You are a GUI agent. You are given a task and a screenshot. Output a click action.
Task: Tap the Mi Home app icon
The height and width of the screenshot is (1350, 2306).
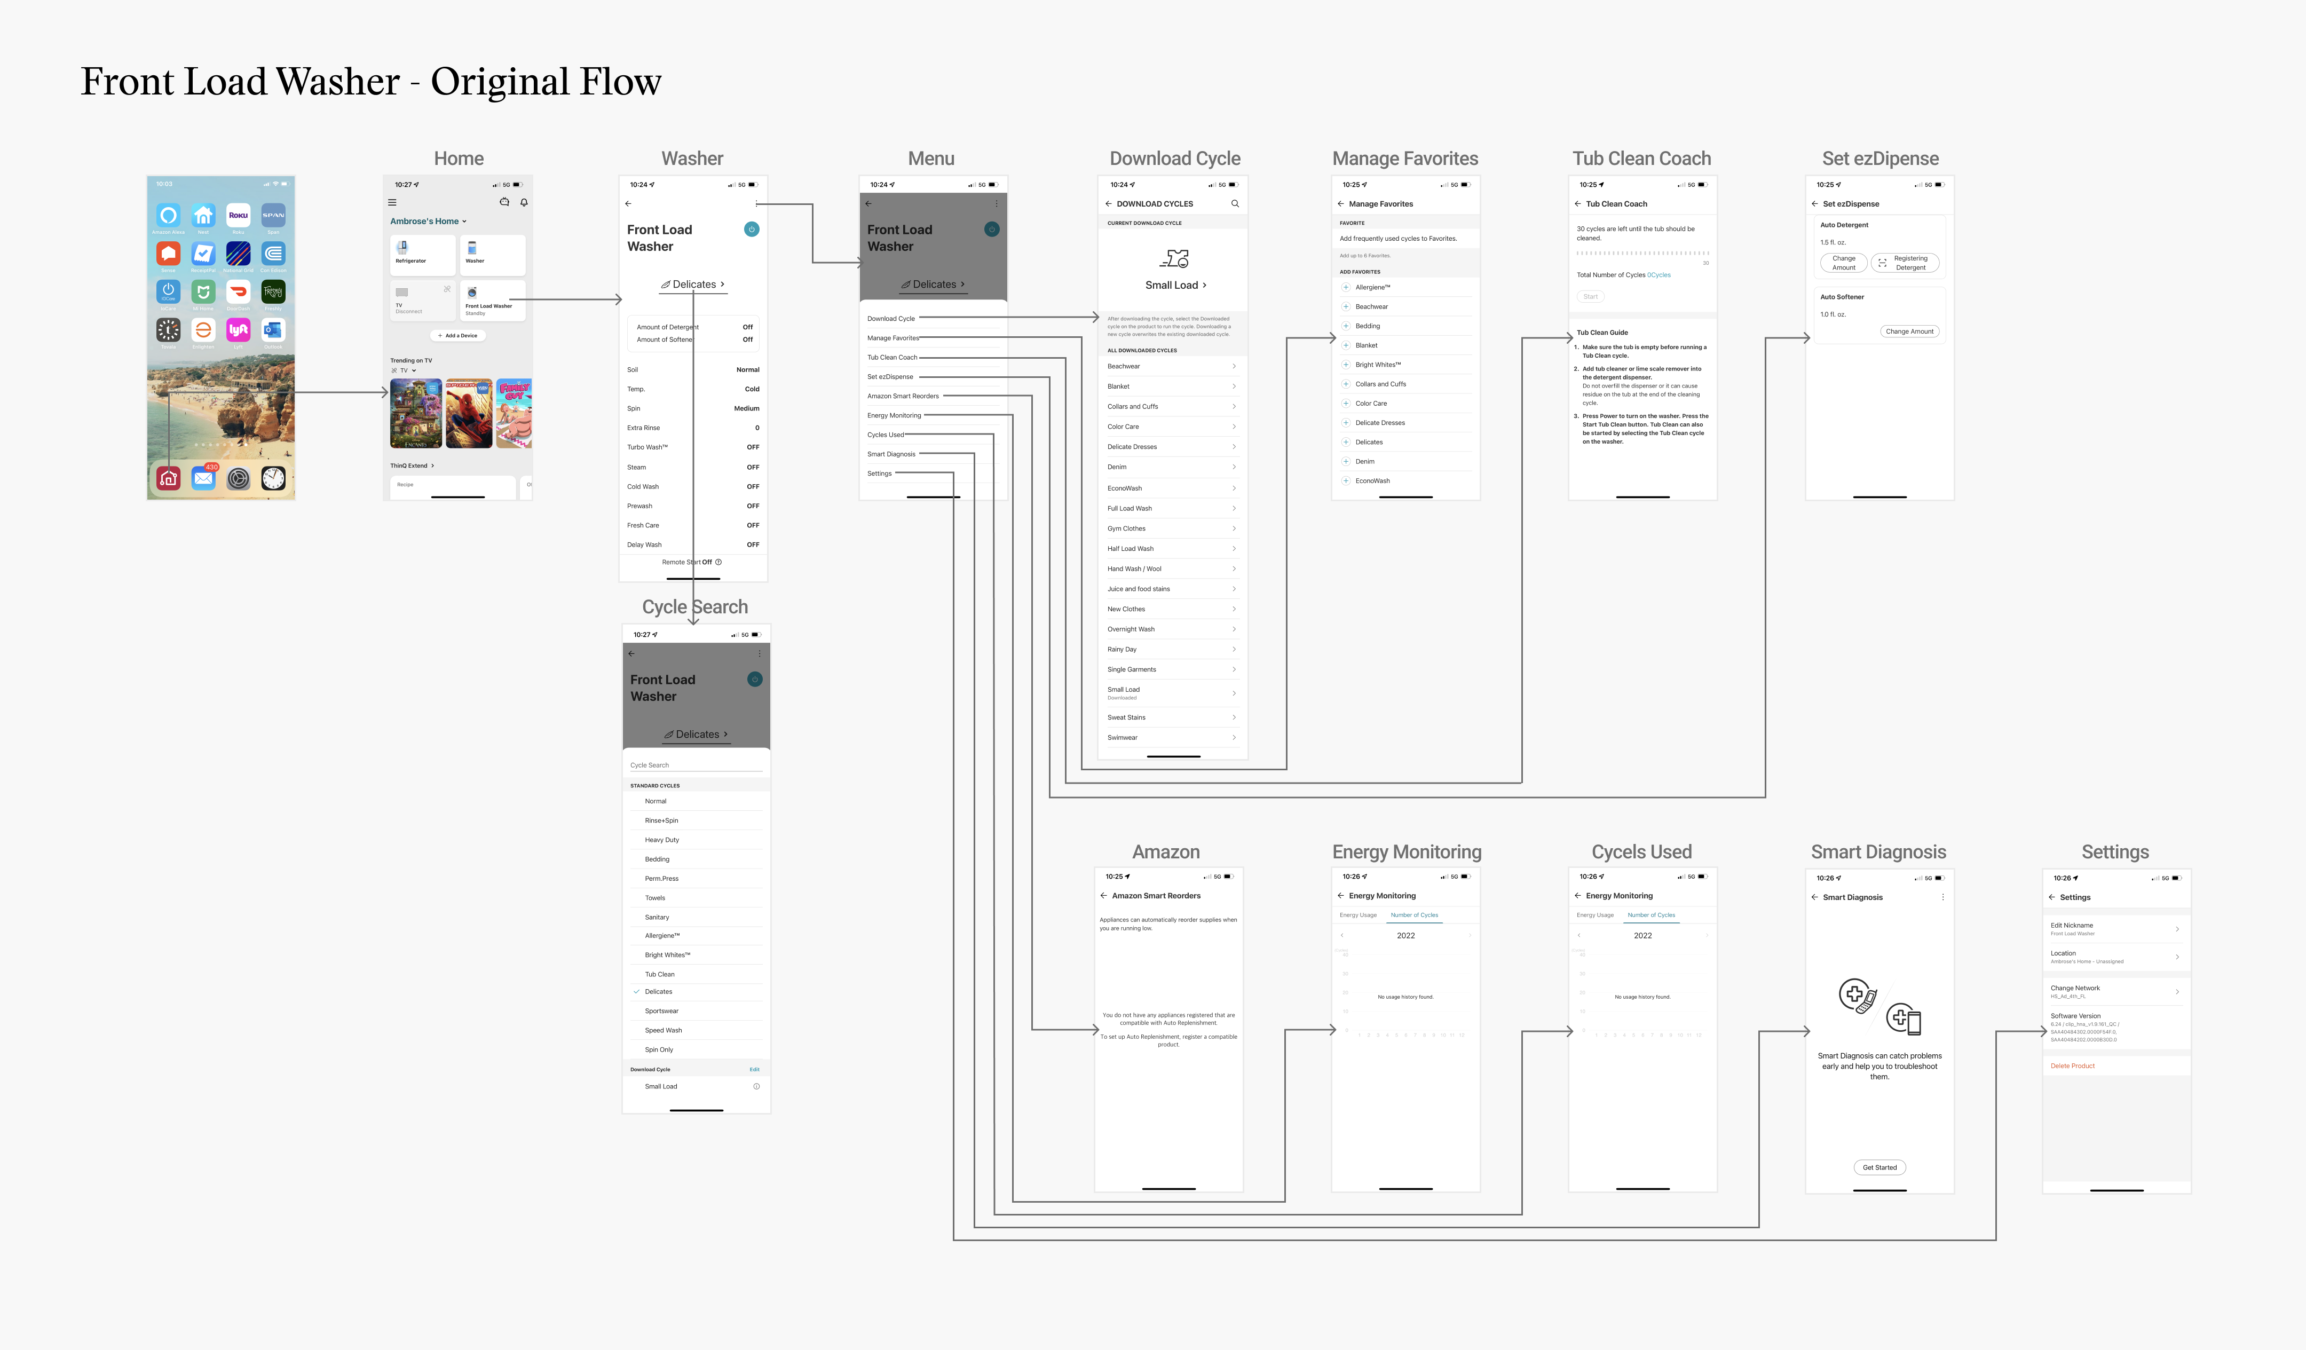[203, 292]
